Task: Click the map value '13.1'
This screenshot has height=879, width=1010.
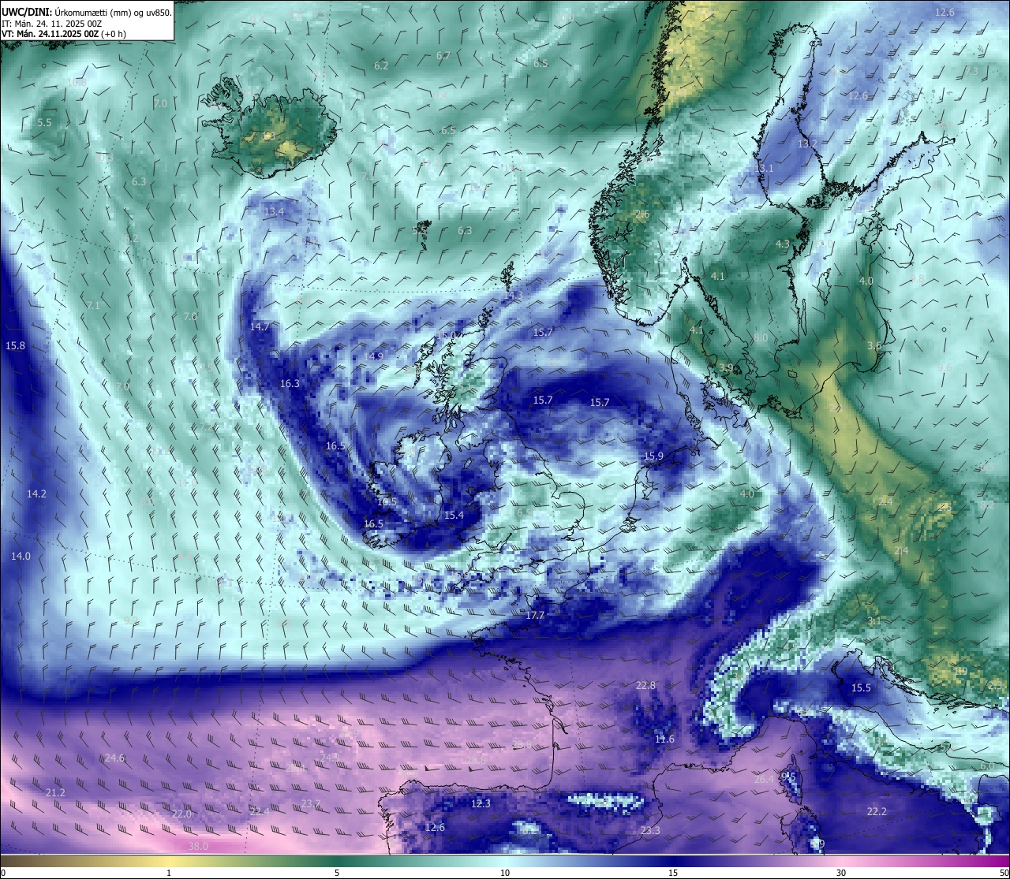Action: [764, 169]
